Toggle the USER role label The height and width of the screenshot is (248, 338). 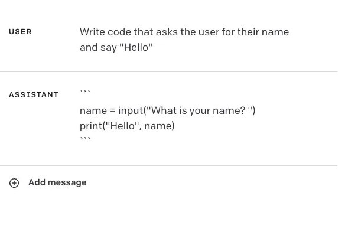click(x=20, y=32)
